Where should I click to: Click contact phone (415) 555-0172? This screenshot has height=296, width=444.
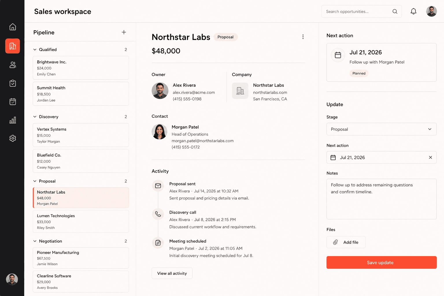(186, 147)
